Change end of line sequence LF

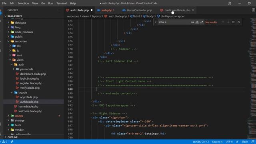click(x=237, y=142)
